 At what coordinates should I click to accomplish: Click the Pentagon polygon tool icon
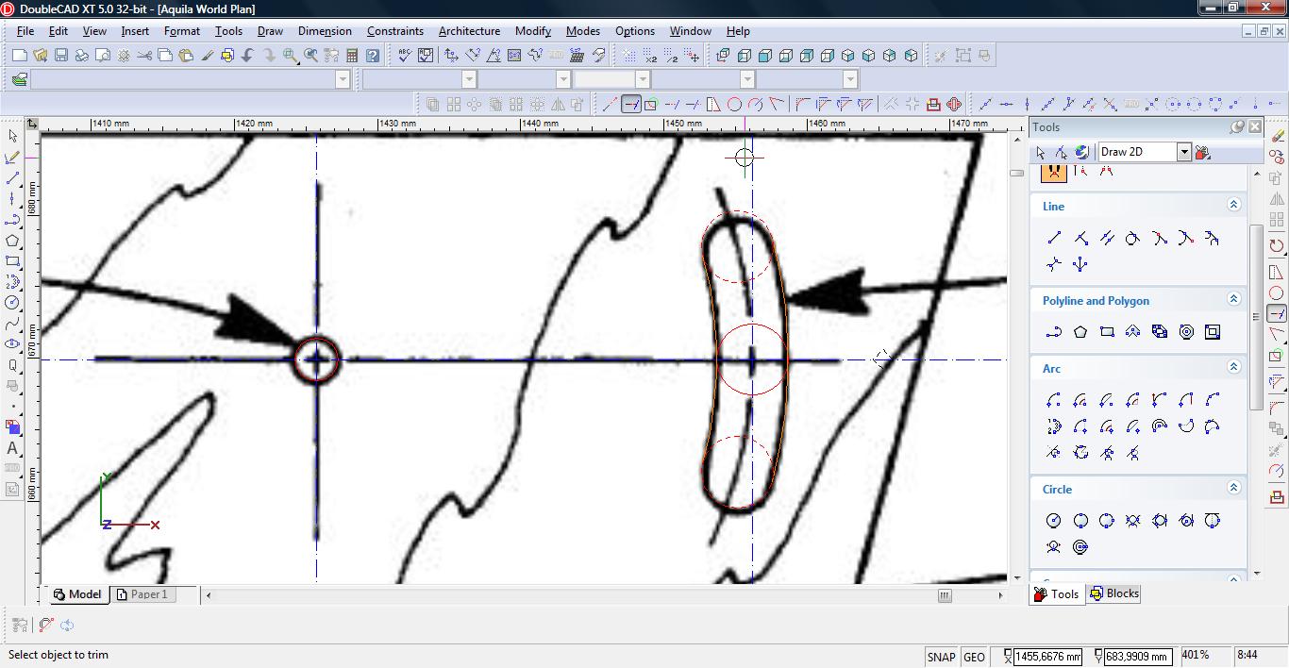1080,332
